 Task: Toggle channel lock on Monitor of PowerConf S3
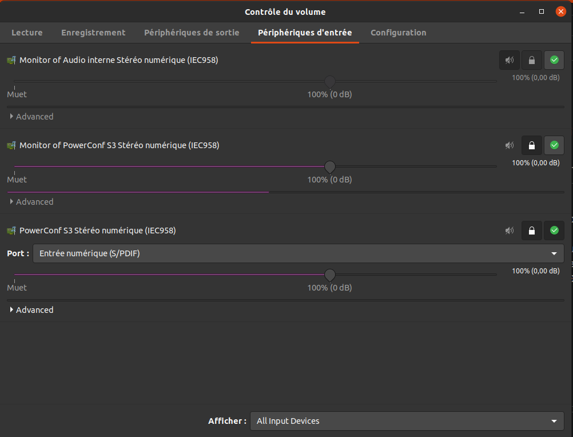coord(532,145)
